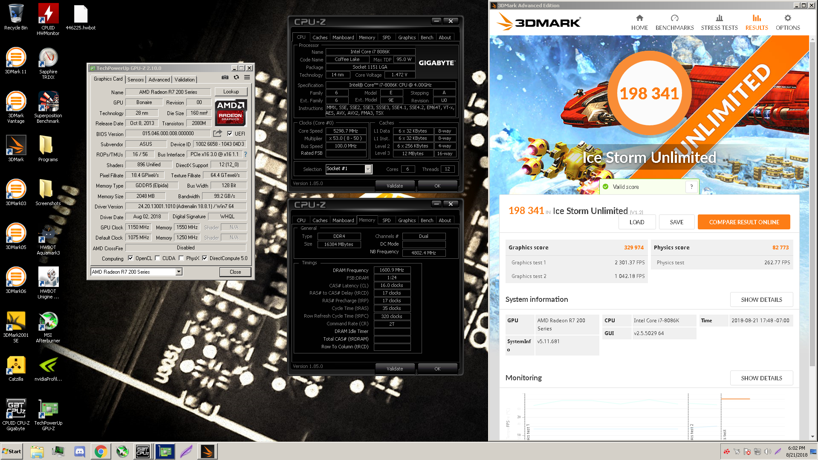818x460 pixels.
Task: Click 3DMark icon in taskbar
Action: click(208, 451)
